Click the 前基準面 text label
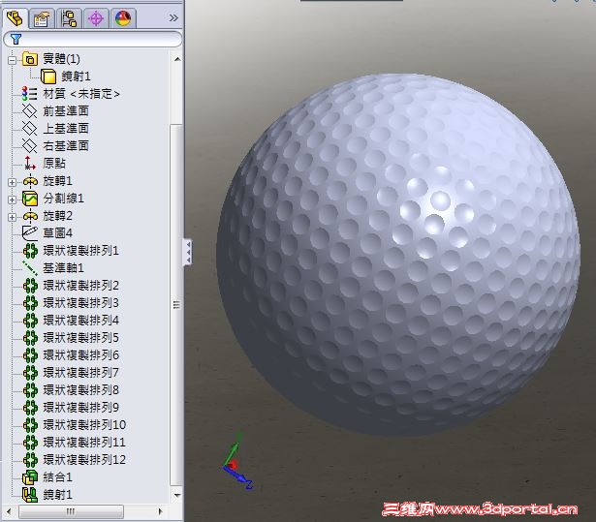Screen dimensions: 596x522 (x=66, y=111)
